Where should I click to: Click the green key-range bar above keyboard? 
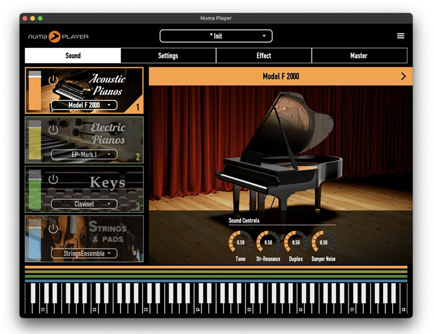216,276
